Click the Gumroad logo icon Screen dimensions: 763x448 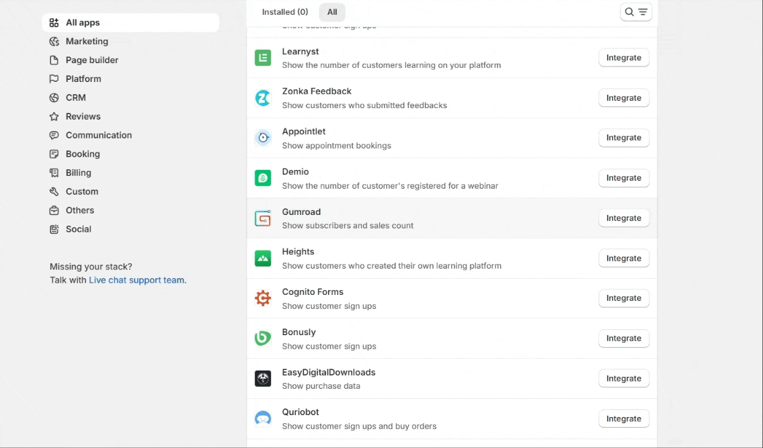click(263, 218)
